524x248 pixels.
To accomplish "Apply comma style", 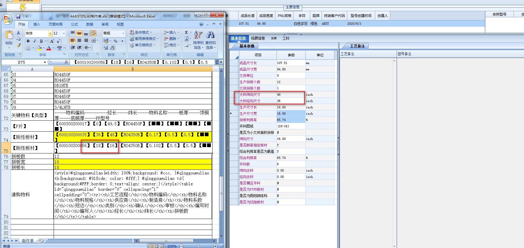I will 122,41.
